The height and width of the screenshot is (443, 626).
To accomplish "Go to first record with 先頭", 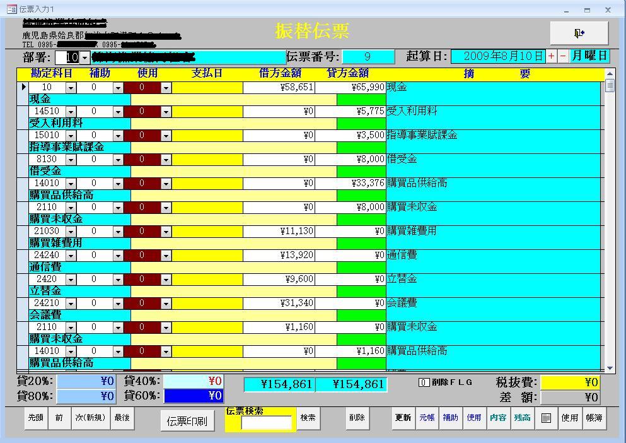I will coord(35,418).
